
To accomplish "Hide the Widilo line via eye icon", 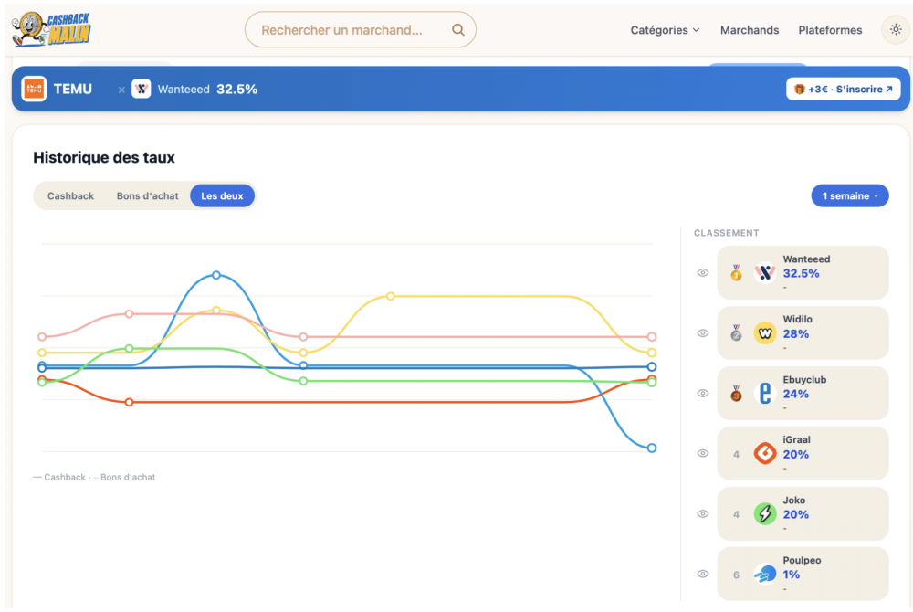I will pyautogui.click(x=703, y=333).
